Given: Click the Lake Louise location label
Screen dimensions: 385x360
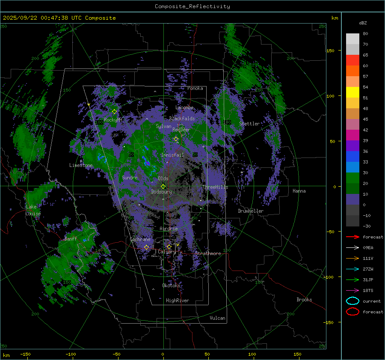Looking at the screenshot, I should click(33, 210).
